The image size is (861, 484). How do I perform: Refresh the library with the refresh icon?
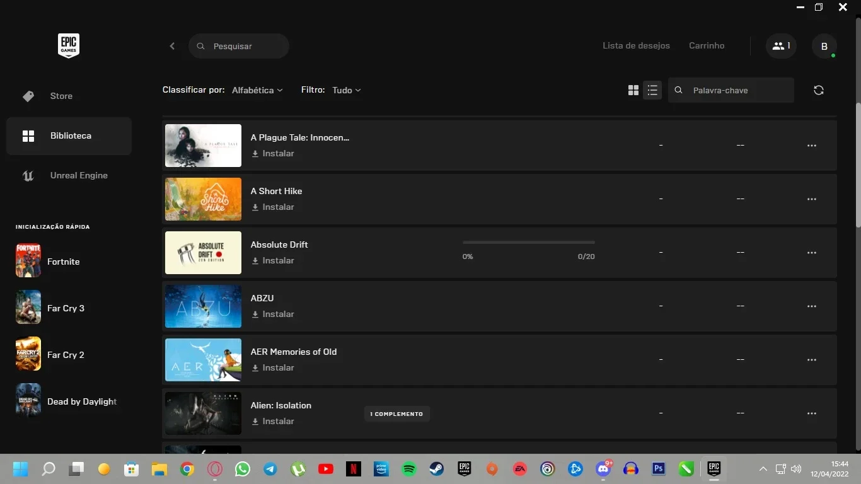[x=819, y=90]
